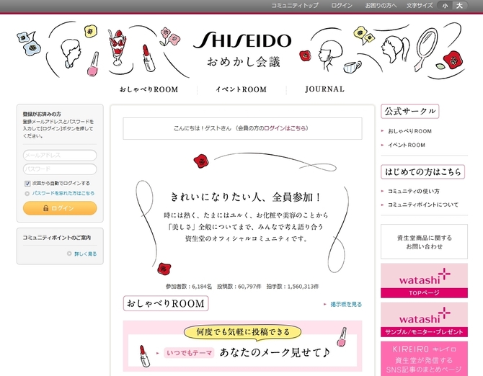Click ログインはこちら link in greeting box
This screenshot has width=483, height=376.
(x=285, y=128)
